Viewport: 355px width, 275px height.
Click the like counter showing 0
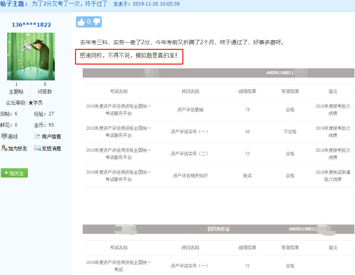tap(89, 21)
